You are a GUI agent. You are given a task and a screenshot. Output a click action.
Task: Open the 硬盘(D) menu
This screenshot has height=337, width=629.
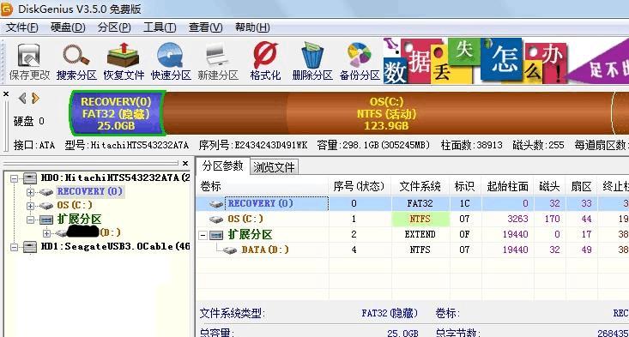(x=68, y=27)
